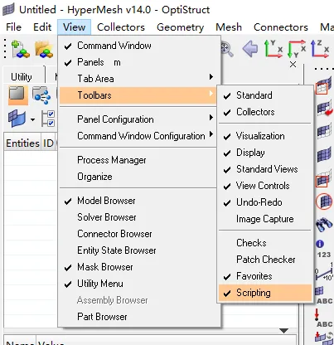The height and width of the screenshot is (345, 334).
Task: Uncheck the Favorites toolbar
Action: coord(265,276)
